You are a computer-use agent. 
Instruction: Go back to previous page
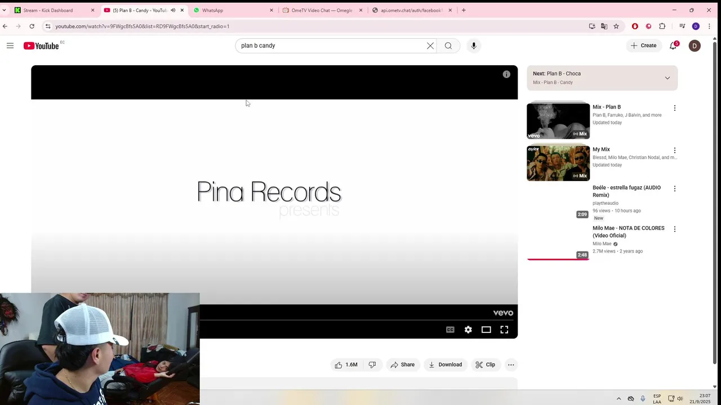[5, 26]
